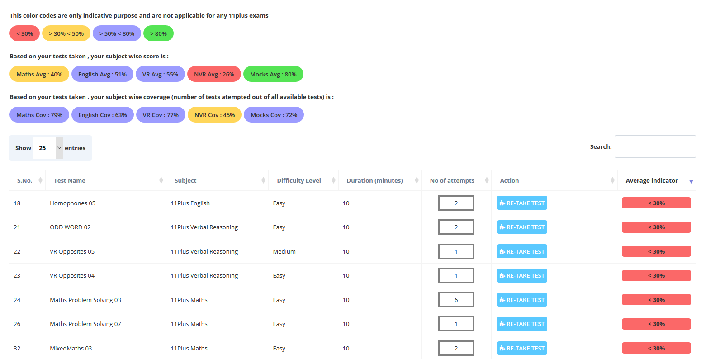This screenshot has height=359, width=701.
Task: Re-take VR Opposites 05 test
Action: [x=522, y=251]
